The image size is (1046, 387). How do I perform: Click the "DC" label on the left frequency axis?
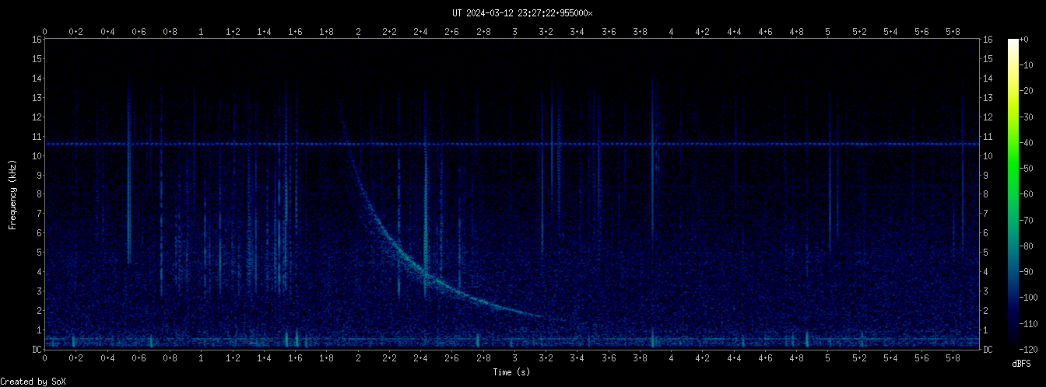(x=36, y=350)
